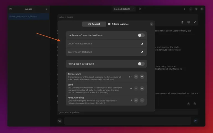The height and width of the screenshot is (133, 213).
Task: Close the preferences dialog
Action: 151,24
